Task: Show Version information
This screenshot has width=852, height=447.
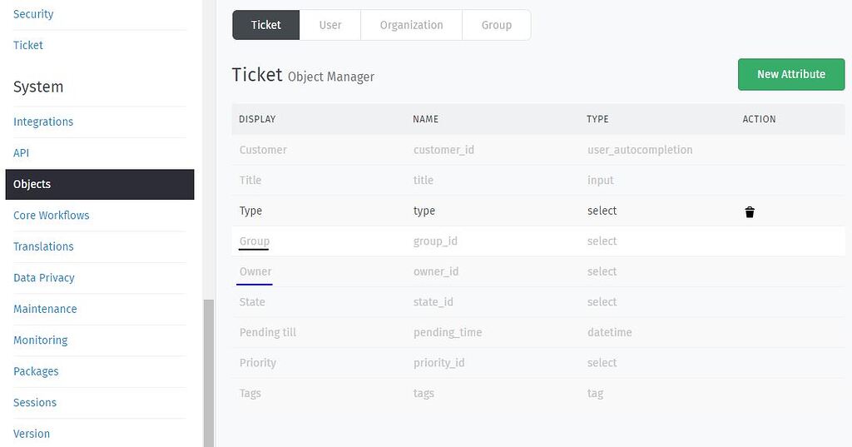Action: click(32, 434)
